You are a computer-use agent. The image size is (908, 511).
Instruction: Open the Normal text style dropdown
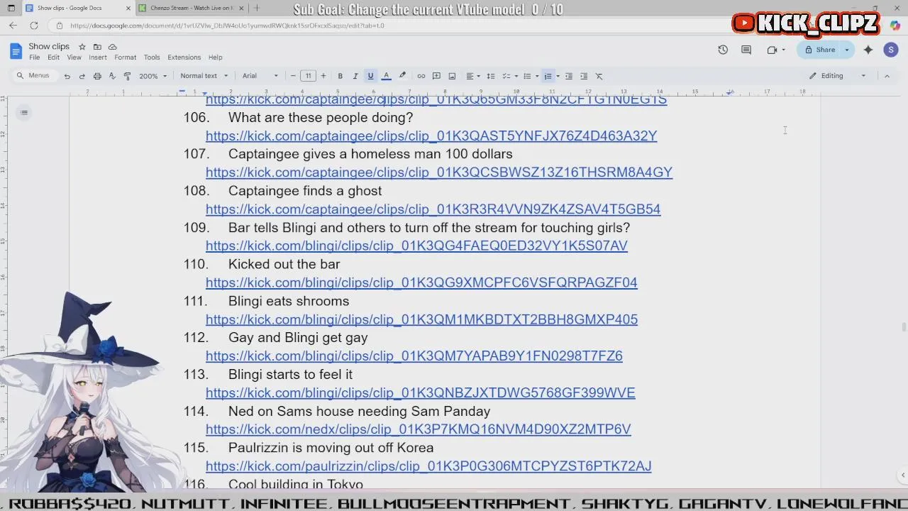(x=204, y=76)
